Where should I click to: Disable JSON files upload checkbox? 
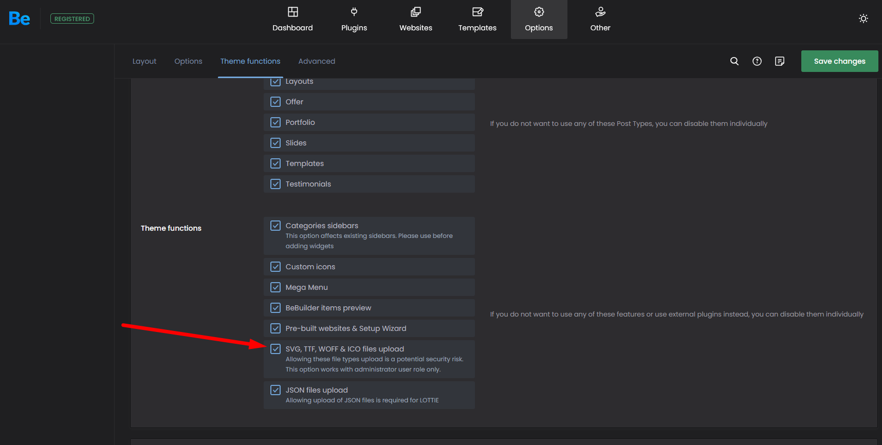coord(275,390)
